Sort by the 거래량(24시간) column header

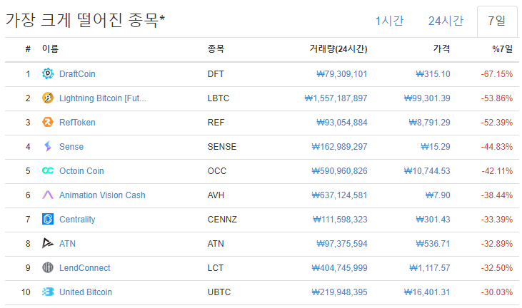pos(338,49)
